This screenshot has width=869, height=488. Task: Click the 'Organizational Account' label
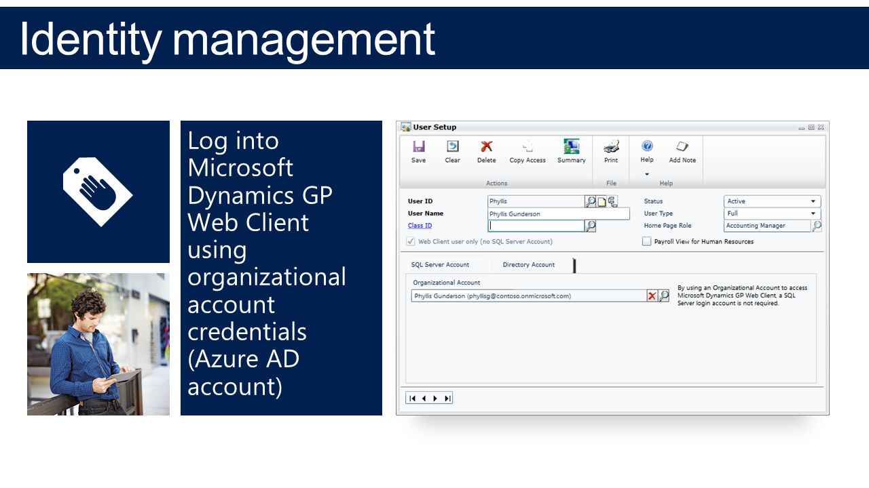[x=447, y=283]
